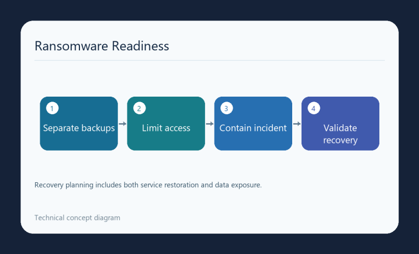Click the number 1 step badge
Viewport: 419px width, 254px height.
52,108
